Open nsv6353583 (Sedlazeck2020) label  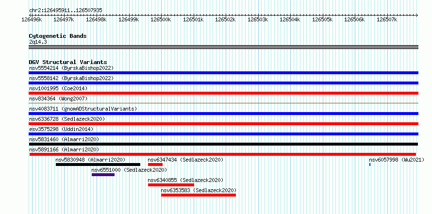tap(199, 190)
